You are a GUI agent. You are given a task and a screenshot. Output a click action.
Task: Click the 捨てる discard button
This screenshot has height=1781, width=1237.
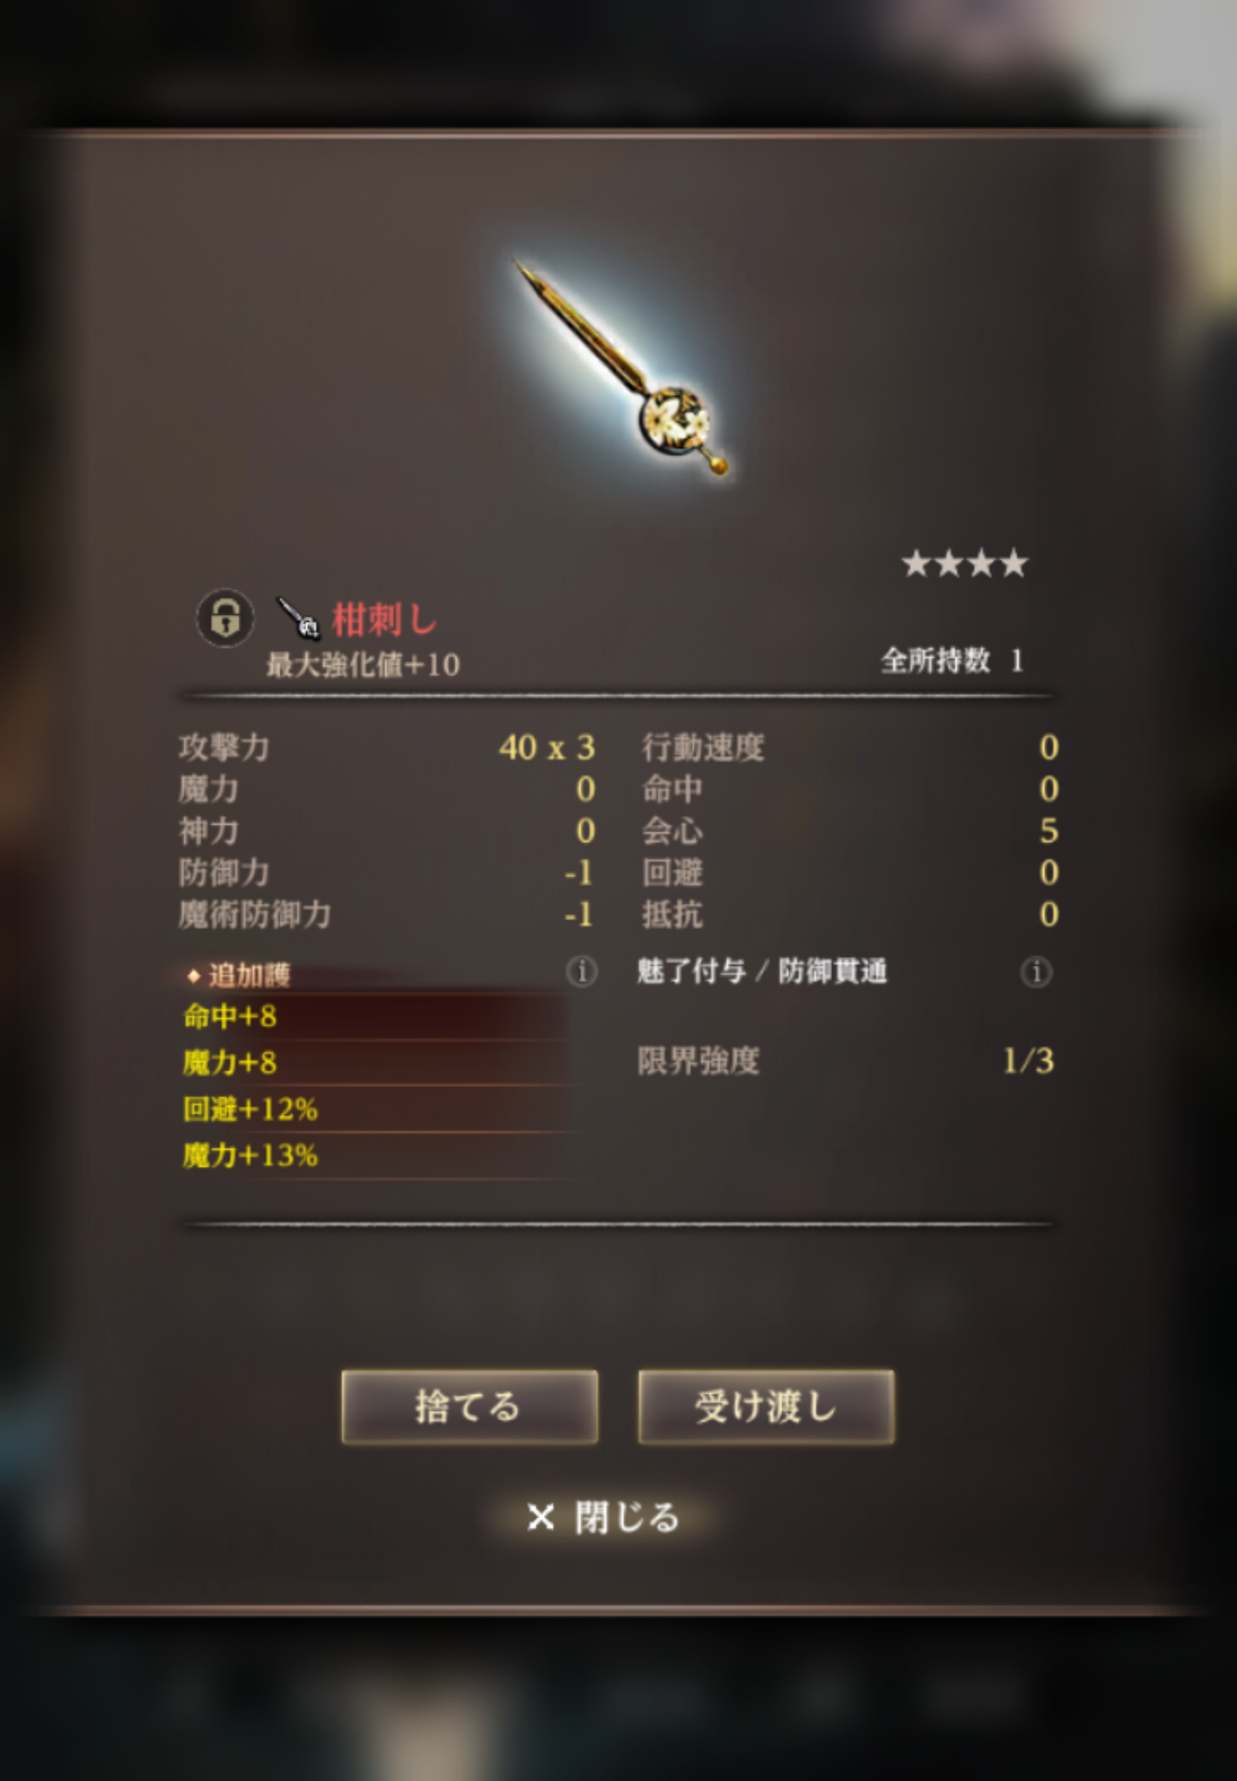[469, 1407]
